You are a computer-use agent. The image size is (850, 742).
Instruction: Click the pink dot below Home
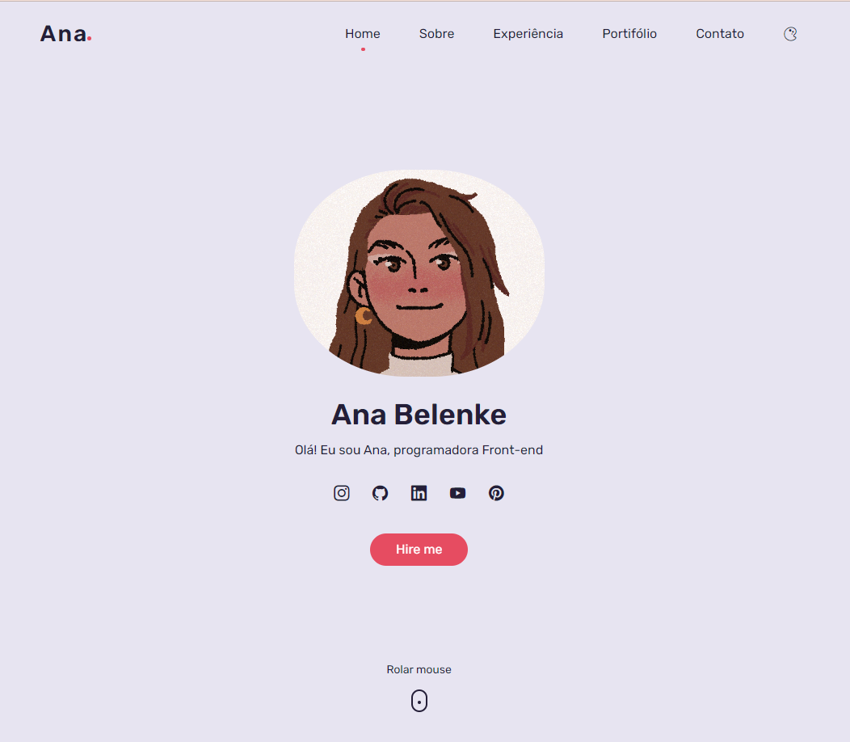coord(363,49)
